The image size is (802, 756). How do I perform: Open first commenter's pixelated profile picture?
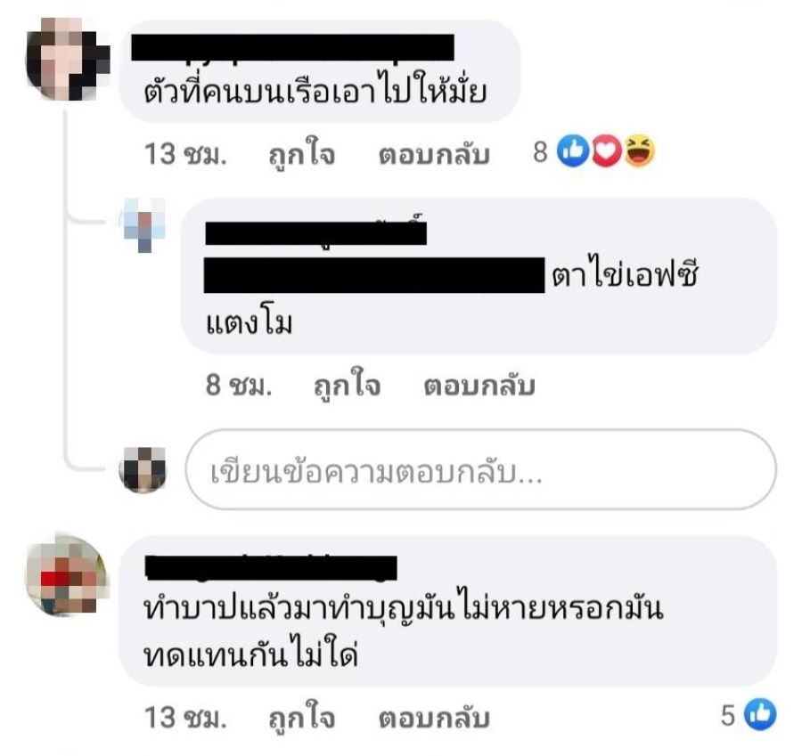tap(68, 59)
